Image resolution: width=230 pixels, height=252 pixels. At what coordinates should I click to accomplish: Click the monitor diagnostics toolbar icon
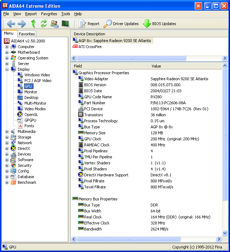click(65, 24)
